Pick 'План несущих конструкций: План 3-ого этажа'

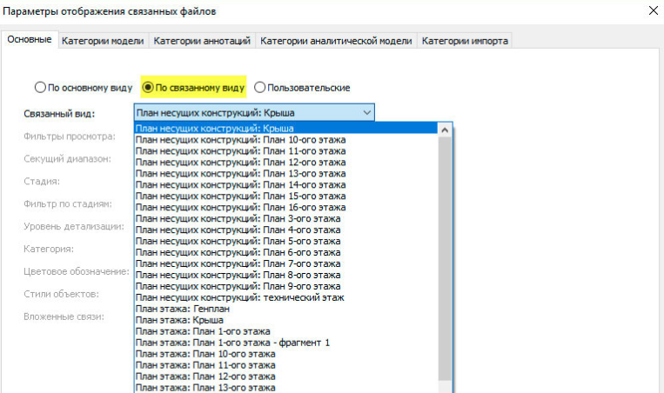[238, 218]
